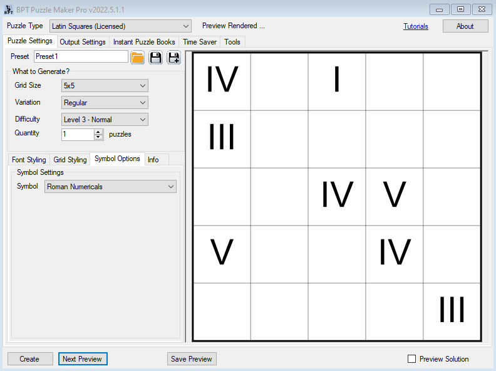Decrease puzzle quantity with the down arrow
The height and width of the screenshot is (371, 496).
pyautogui.click(x=98, y=137)
